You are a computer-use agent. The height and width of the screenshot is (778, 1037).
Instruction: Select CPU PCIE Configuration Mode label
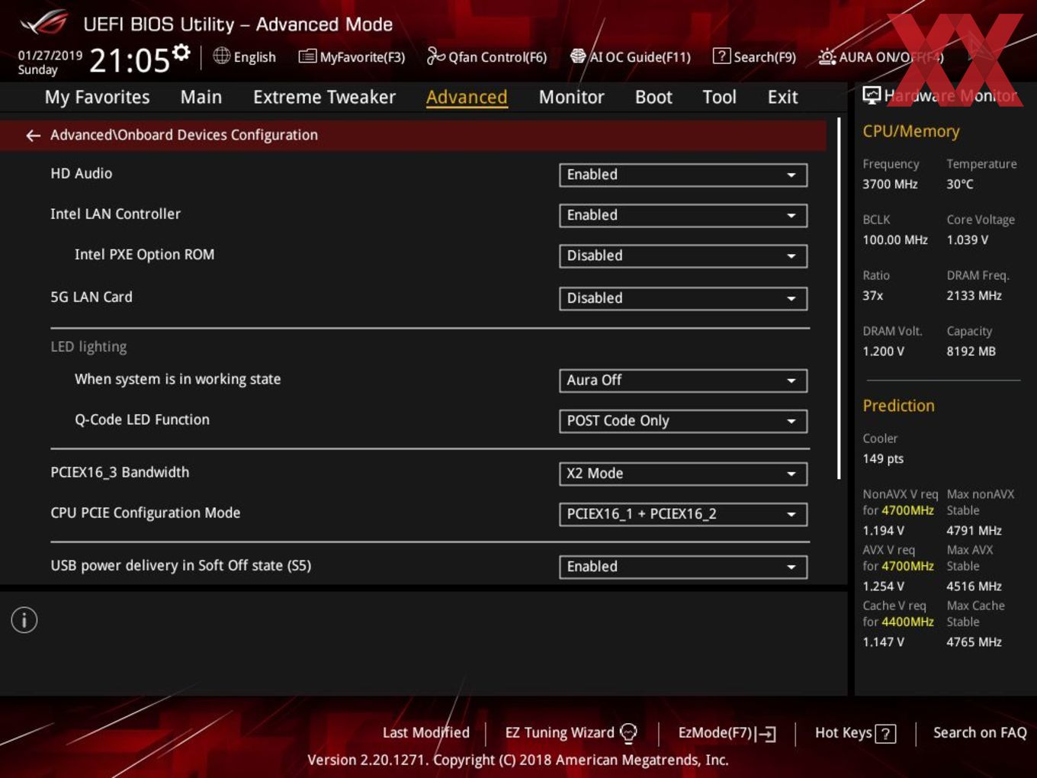coord(146,513)
